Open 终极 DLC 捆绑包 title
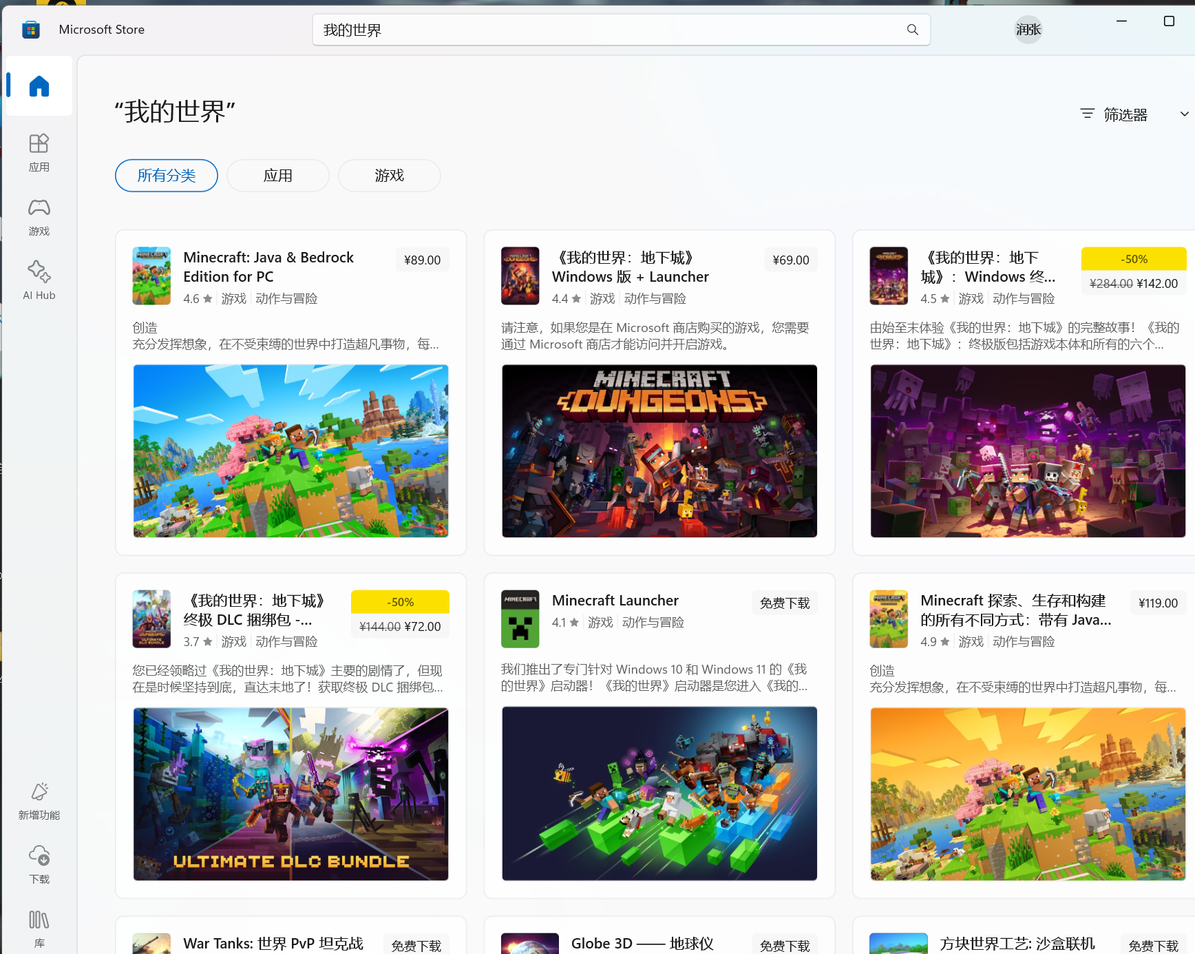 coord(254,610)
